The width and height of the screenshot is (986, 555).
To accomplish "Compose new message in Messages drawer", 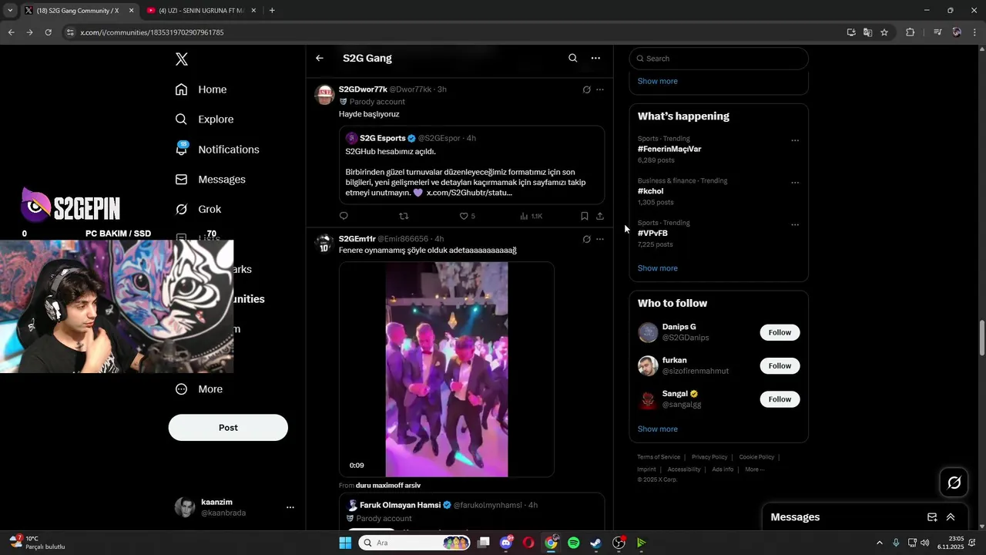I will tap(932, 517).
